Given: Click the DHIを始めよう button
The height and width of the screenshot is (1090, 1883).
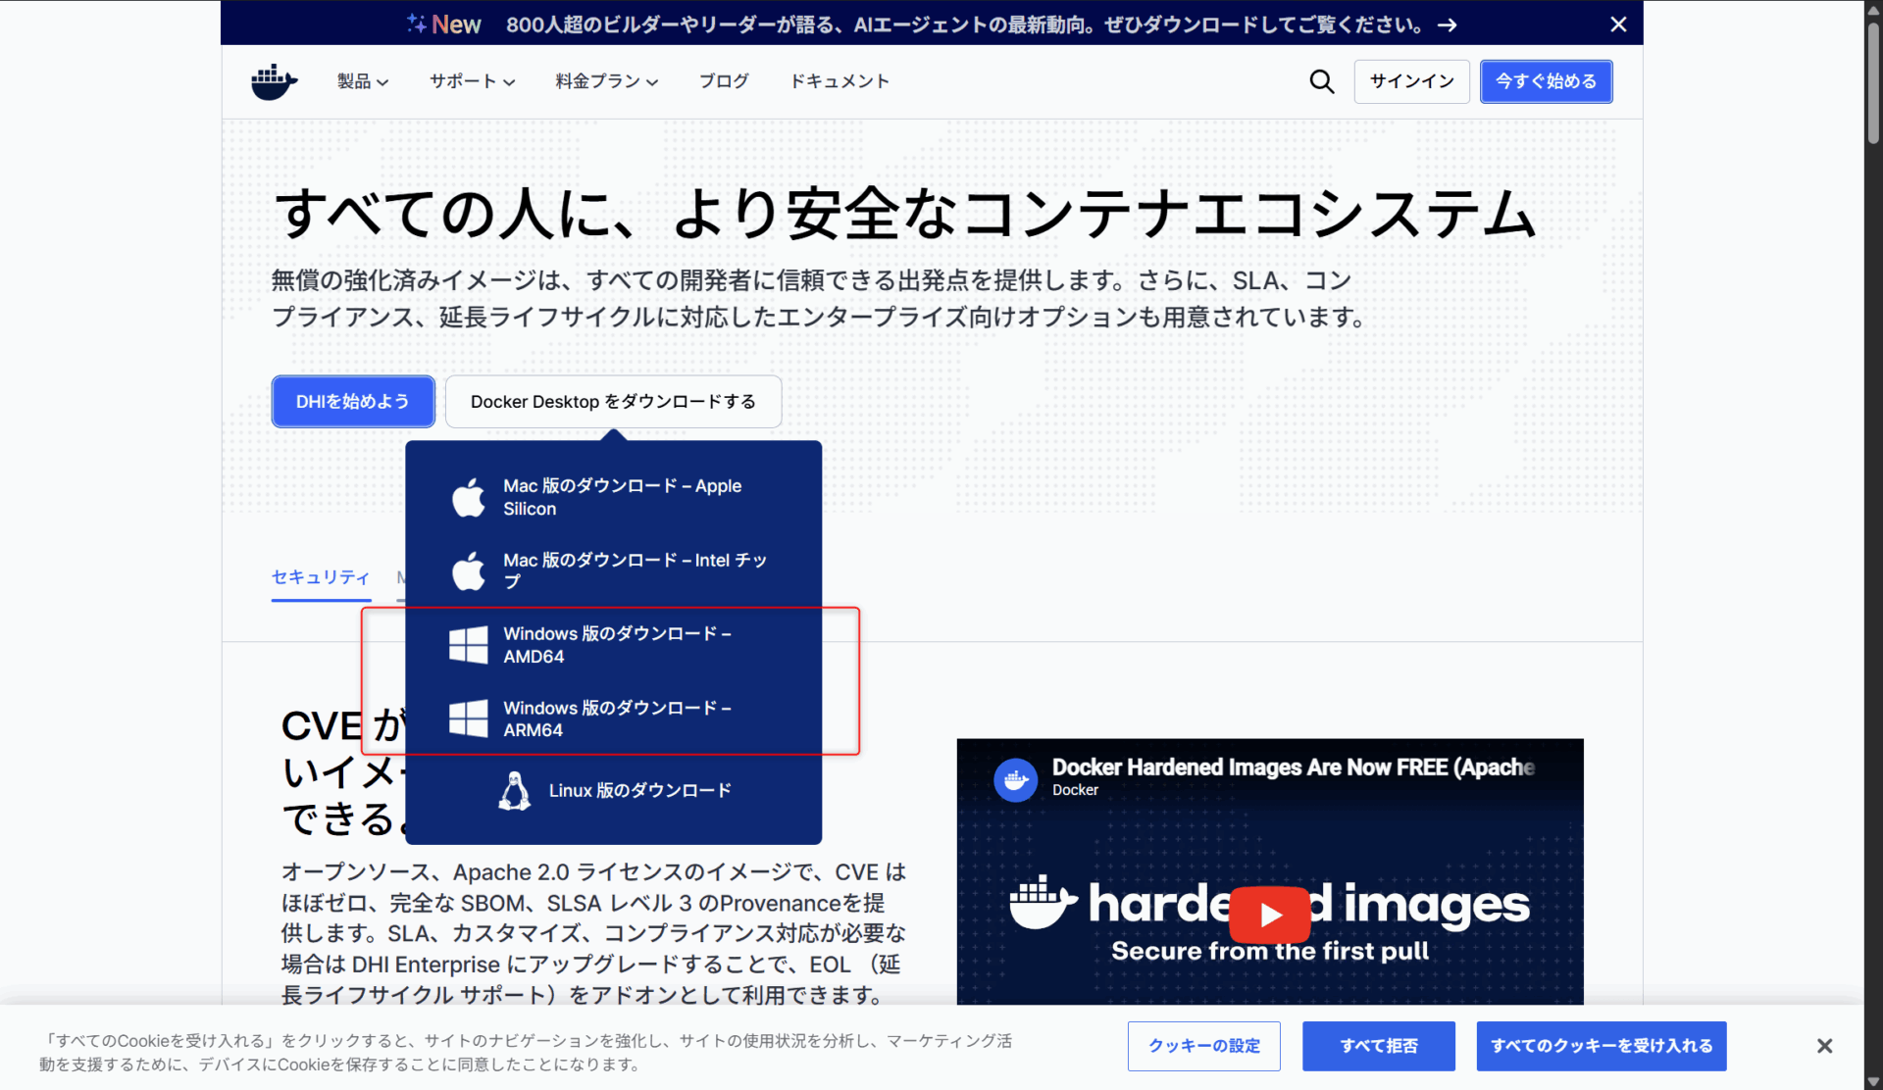Looking at the screenshot, I should click(353, 401).
